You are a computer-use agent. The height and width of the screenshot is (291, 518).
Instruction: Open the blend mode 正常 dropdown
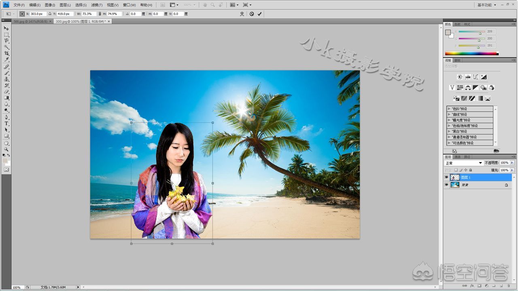point(464,163)
